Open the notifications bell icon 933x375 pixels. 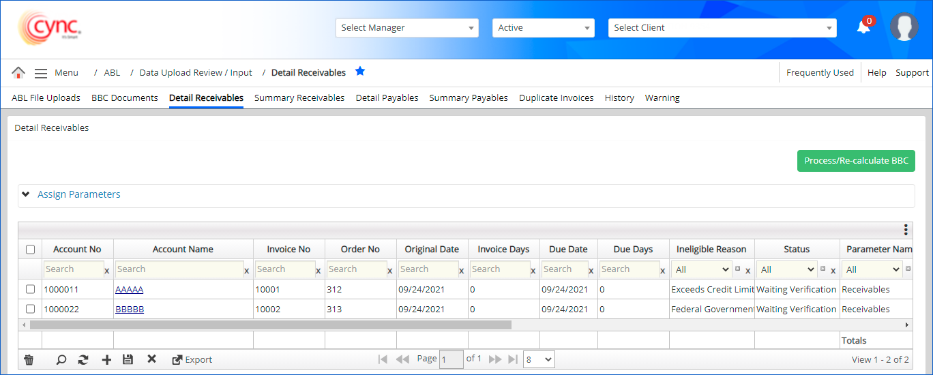[x=863, y=27]
